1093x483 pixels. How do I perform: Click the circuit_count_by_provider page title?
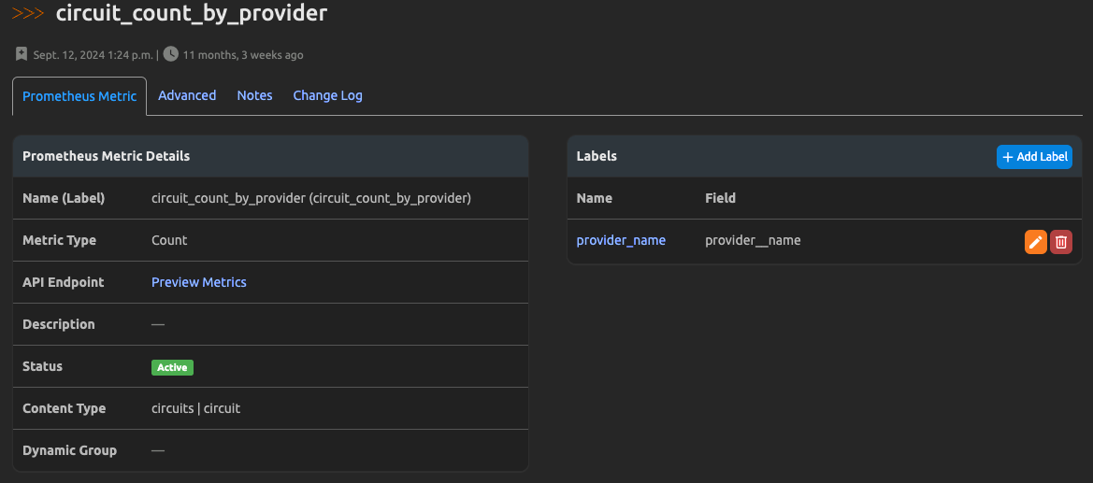(192, 13)
